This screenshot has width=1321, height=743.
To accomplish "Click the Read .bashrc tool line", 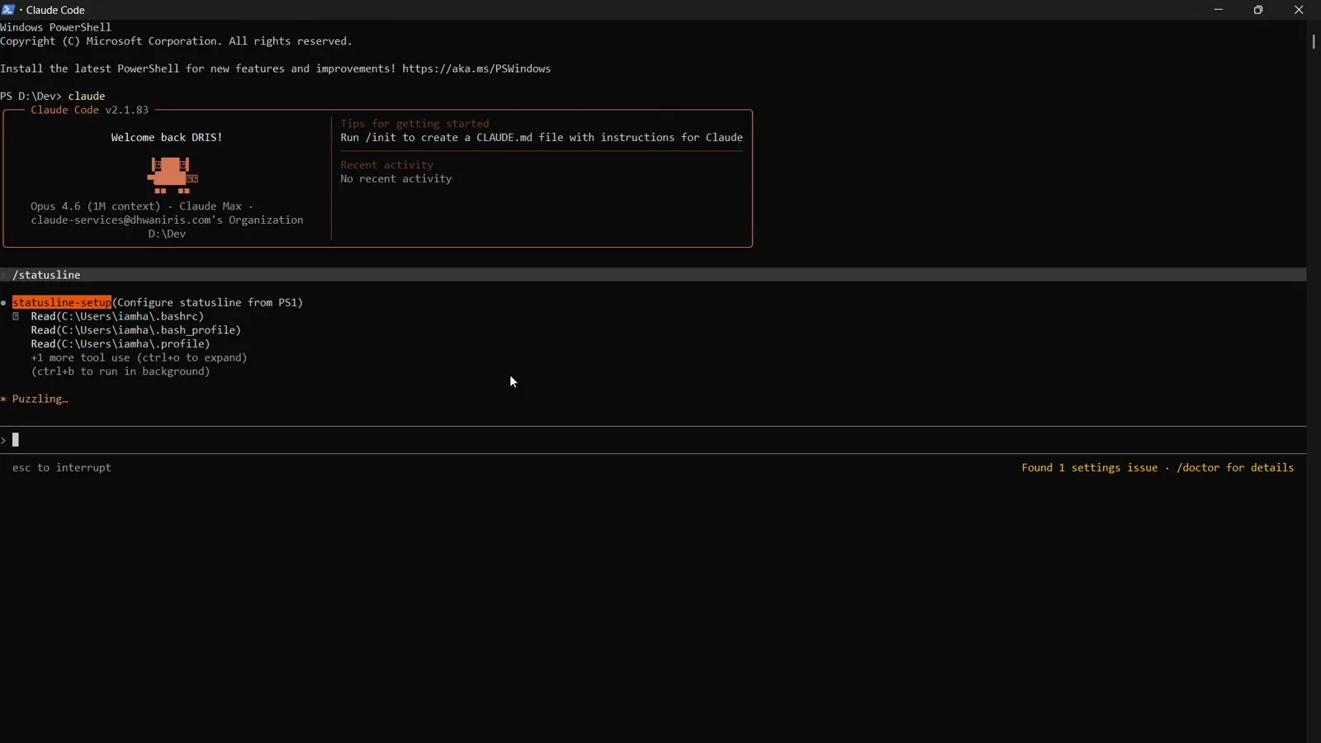I will point(117,316).
